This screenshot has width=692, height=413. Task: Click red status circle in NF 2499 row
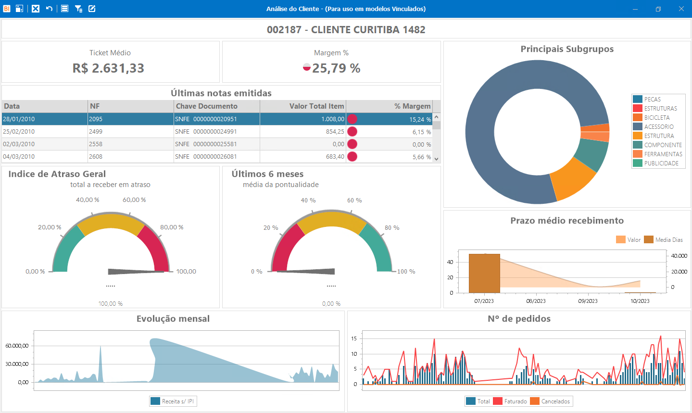352,131
